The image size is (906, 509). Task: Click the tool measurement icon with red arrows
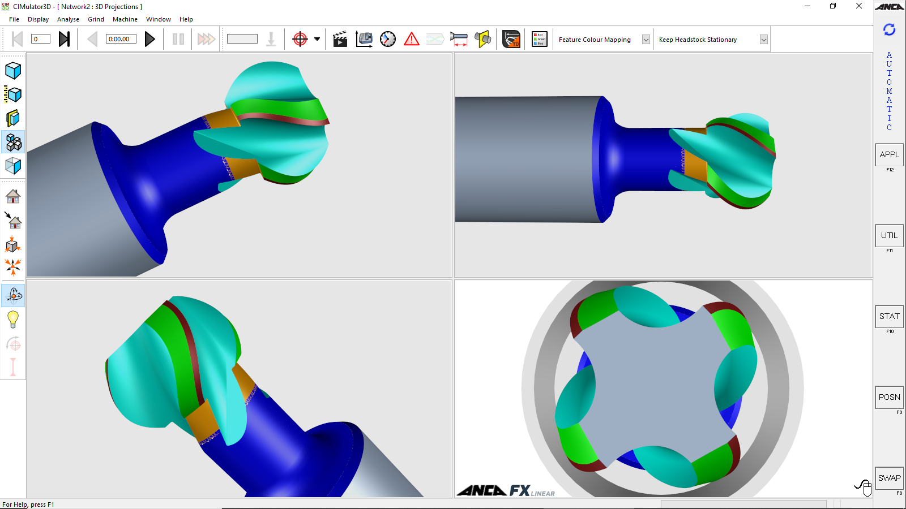pyautogui.click(x=459, y=39)
